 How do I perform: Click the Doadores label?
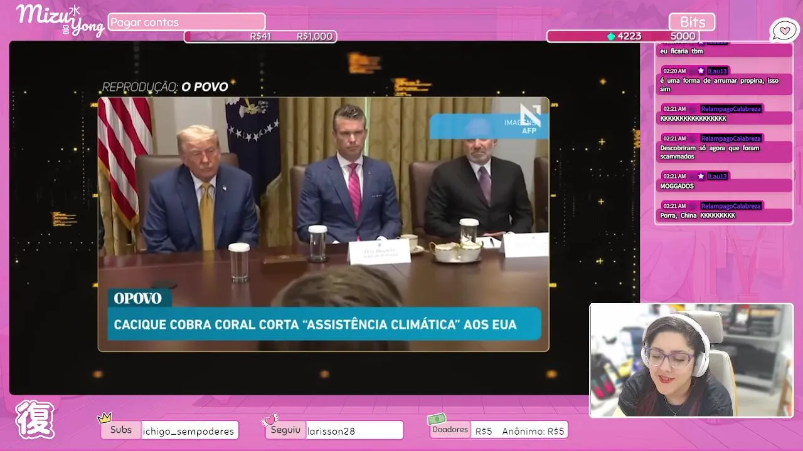point(450,430)
